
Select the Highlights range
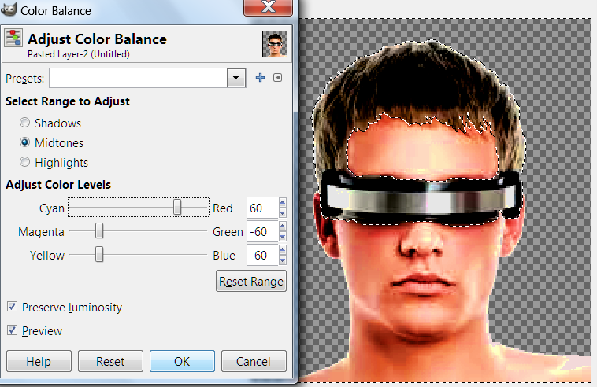pos(25,163)
